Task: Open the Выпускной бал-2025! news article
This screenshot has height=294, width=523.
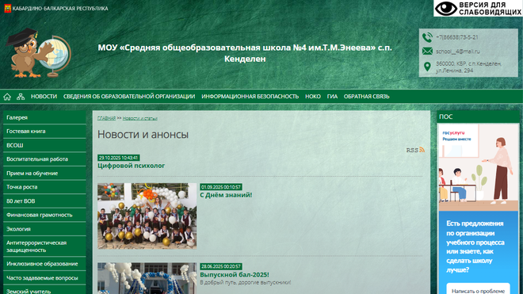Action: coord(235,275)
